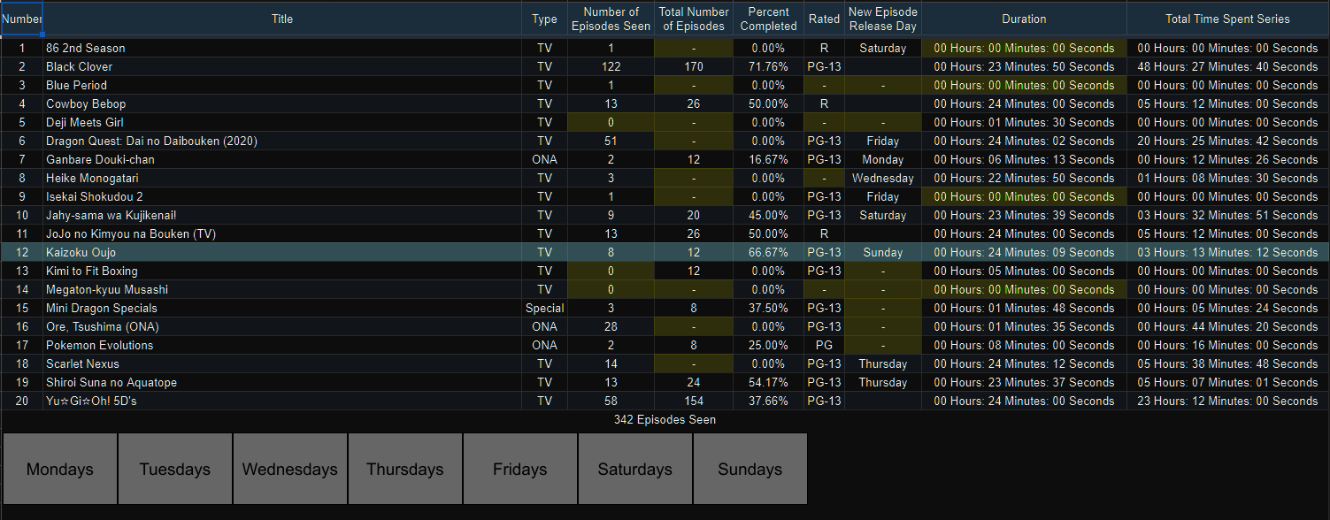Select the Percent Completed column header
The height and width of the screenshot is (520, 1330).
coord(768,19)
